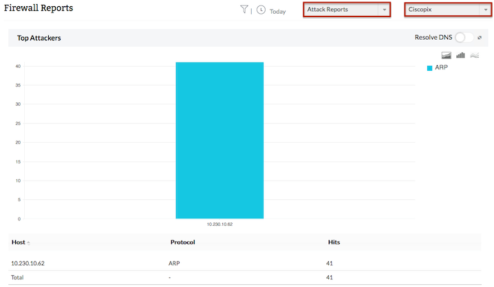Image resolution: width=494 pixels, height=287 pixels.
Task: Open the Ciscopix device dropdown
Action: [448, 10]
